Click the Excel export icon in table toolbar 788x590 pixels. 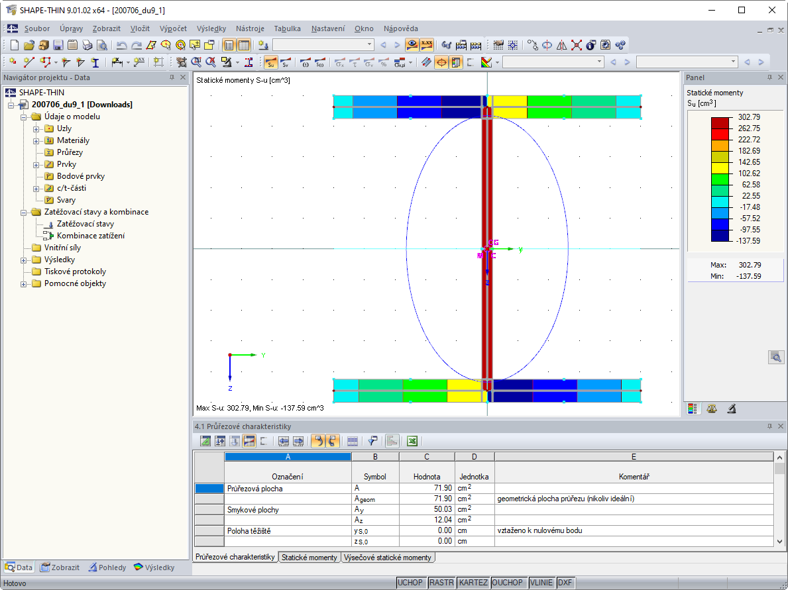(412, 441)
